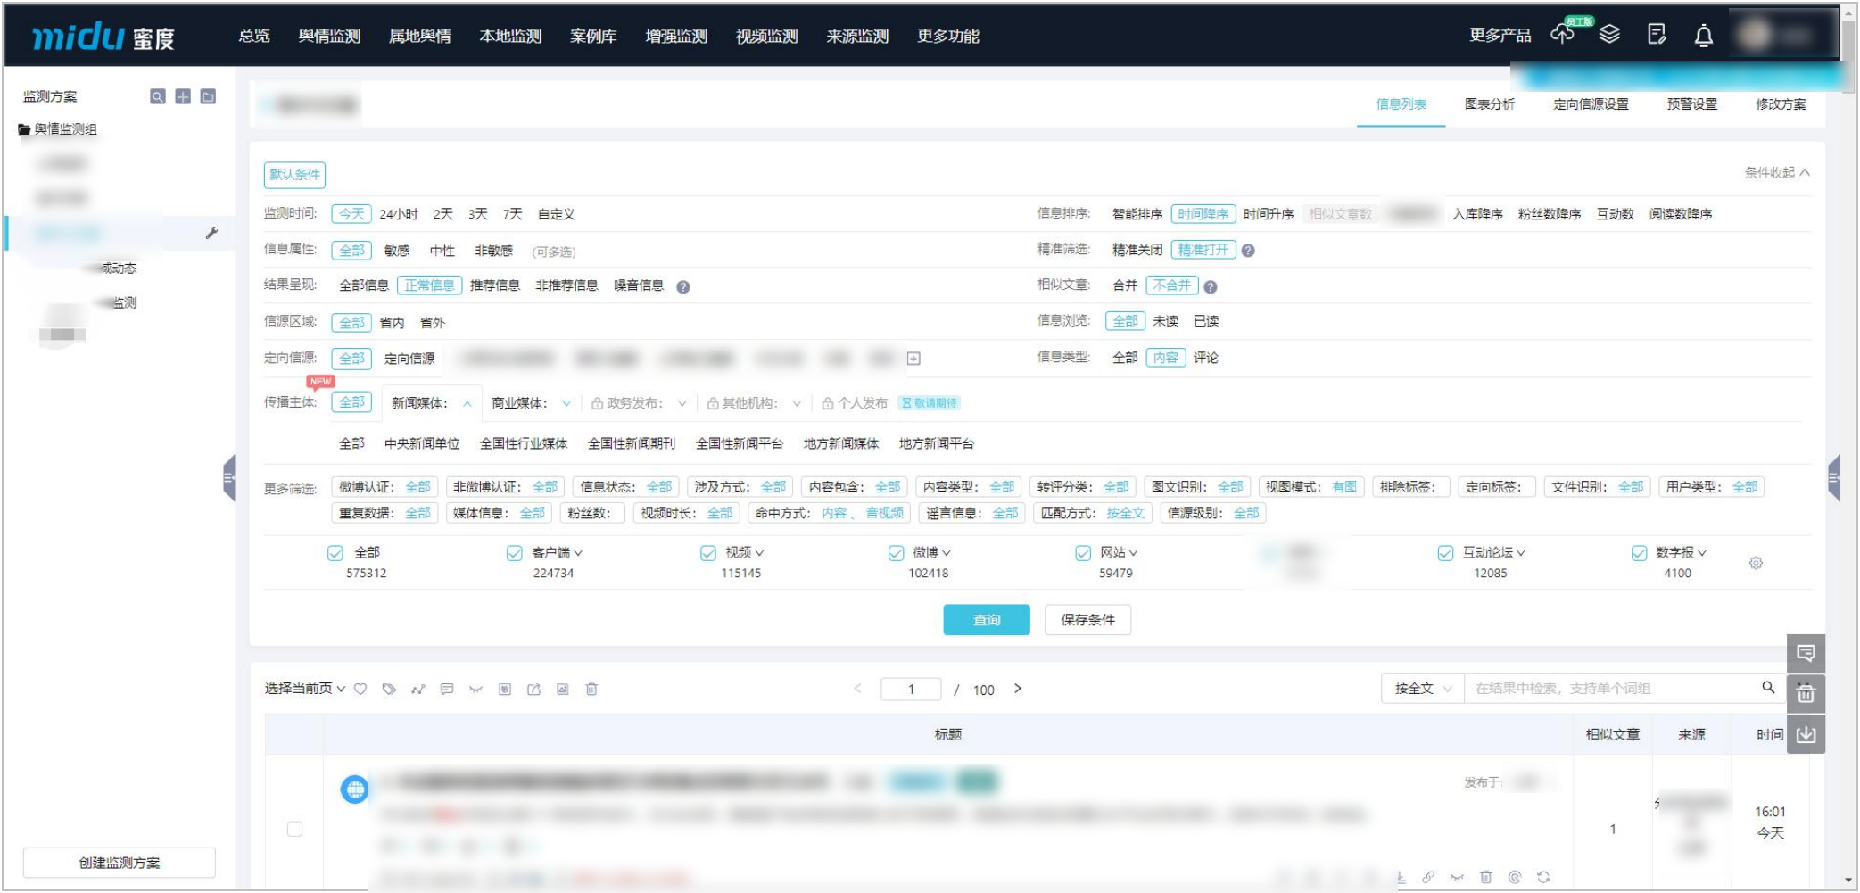This screenshot has width=1860, height=893.
Task: Toggle the 互动论坛 checkbox
Action: (x=1445, y=553)
